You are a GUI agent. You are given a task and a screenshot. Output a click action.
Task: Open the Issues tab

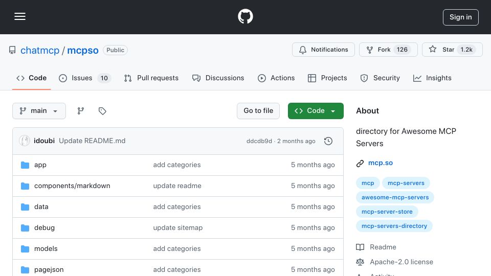point(84,78)
